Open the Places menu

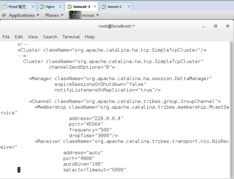[54, 15]
